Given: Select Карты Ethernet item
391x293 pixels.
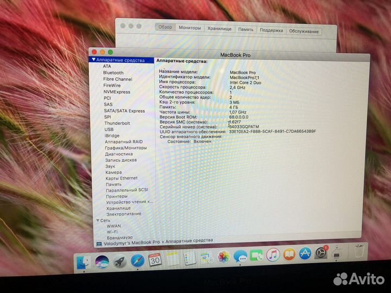Looking at the screenshot, I should click(x=122, y=179).
